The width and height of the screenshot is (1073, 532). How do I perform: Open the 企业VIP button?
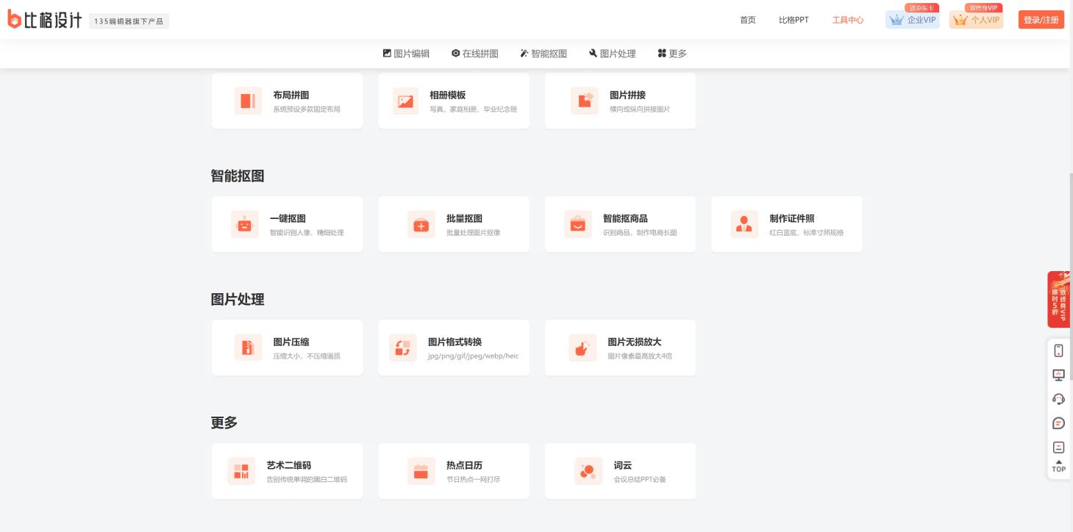click(913, 20)
